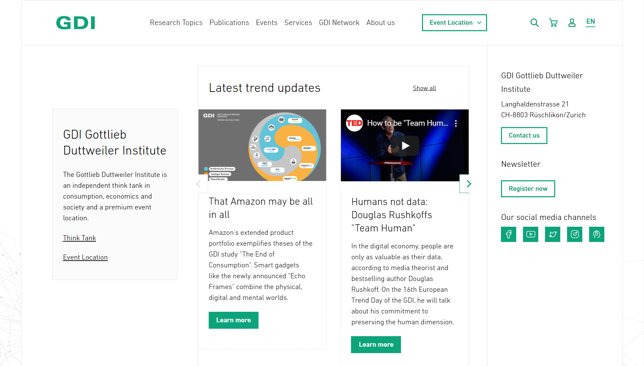Viewport: 644px width, 366px height.
Task: Select 'Latest trend updates' heading
Action: (265, 88)
